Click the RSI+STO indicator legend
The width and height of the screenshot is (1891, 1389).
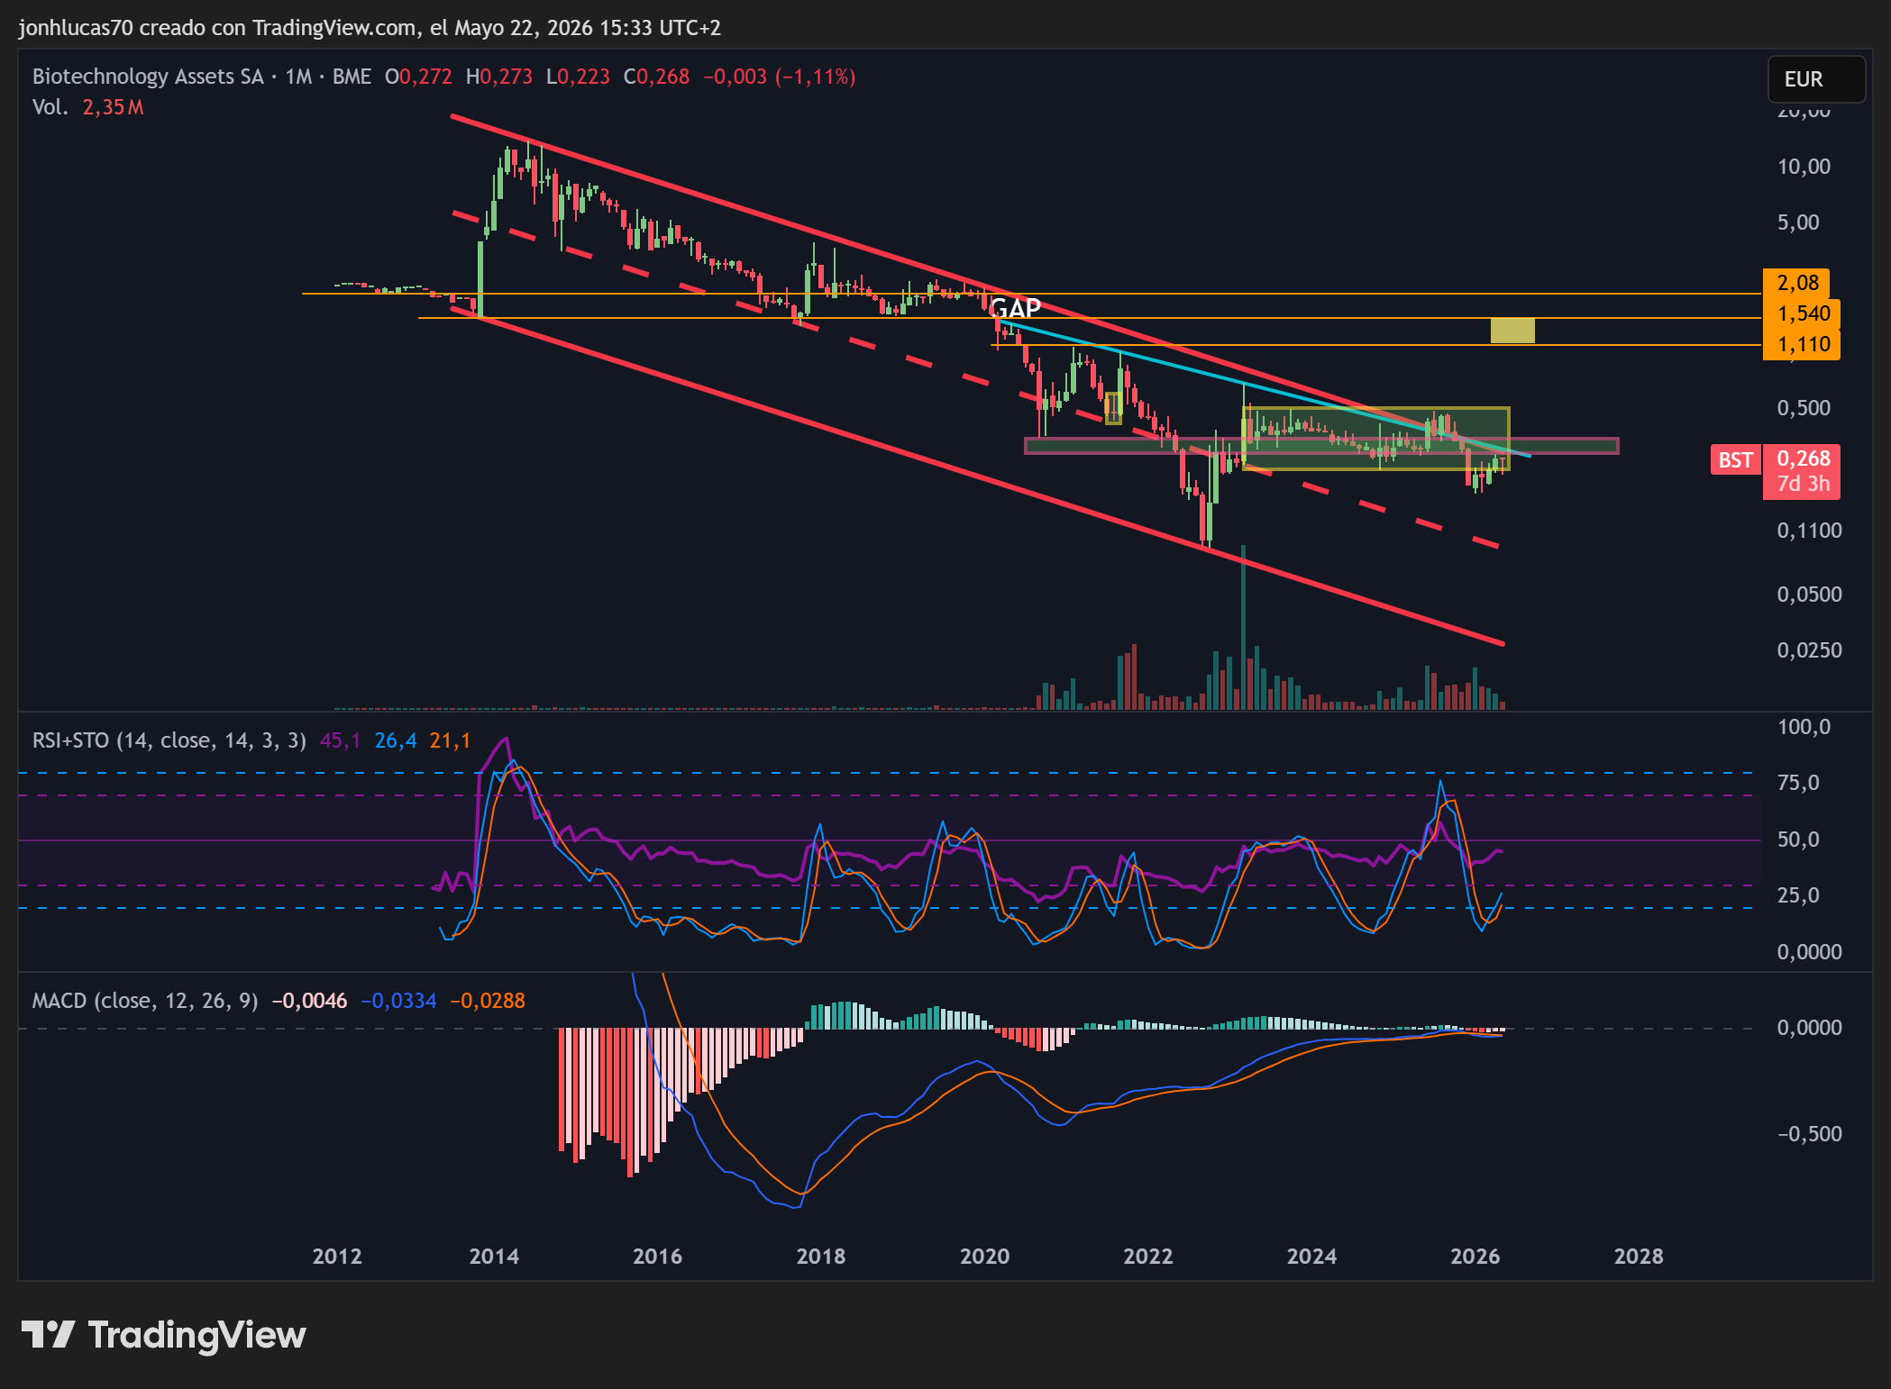169,740
